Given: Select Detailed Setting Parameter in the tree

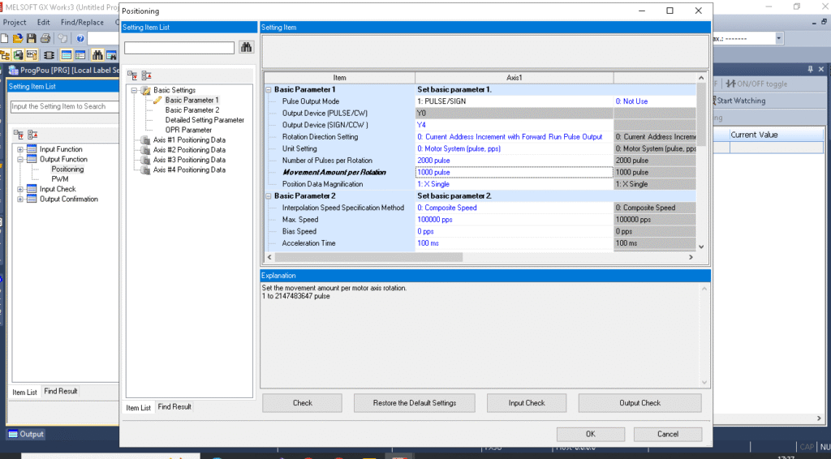Looking at the screenshot, I should (x=205, y=120).
